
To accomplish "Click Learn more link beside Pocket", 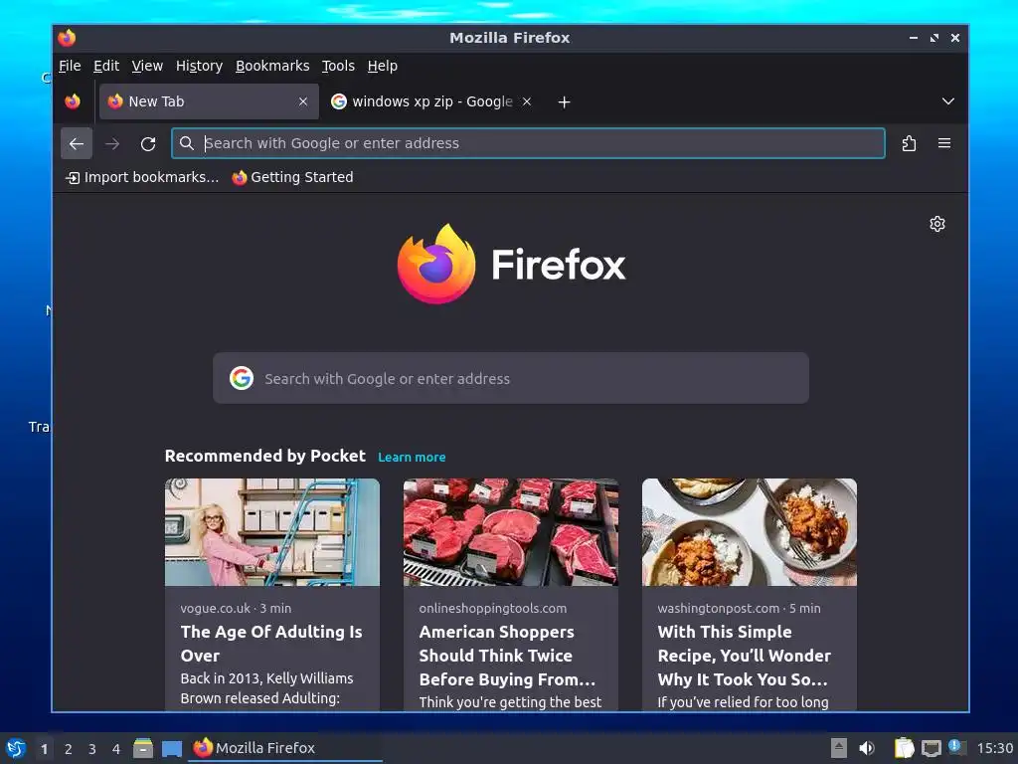I will (412, 458).
